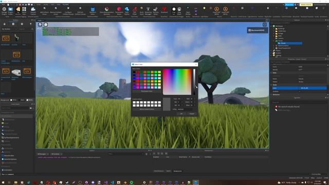The image size is (329, 185).
Task: Select the grid icon tab in Toolbox
Action: (13, 24)
